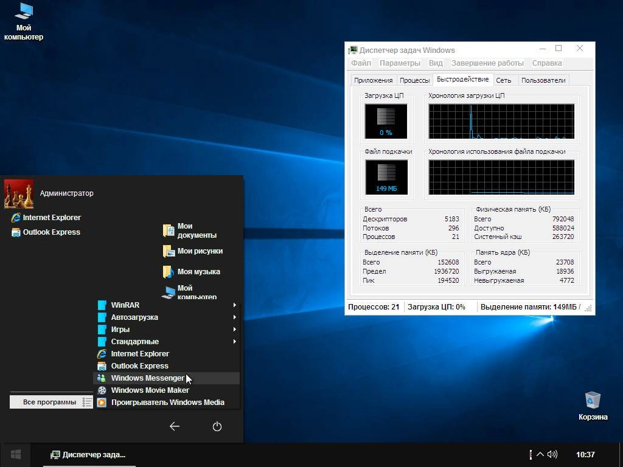Click Выгружаемая kernel memory value 18936
The height and width of the screenshot is (467, 623).
[x=565, y=272]
